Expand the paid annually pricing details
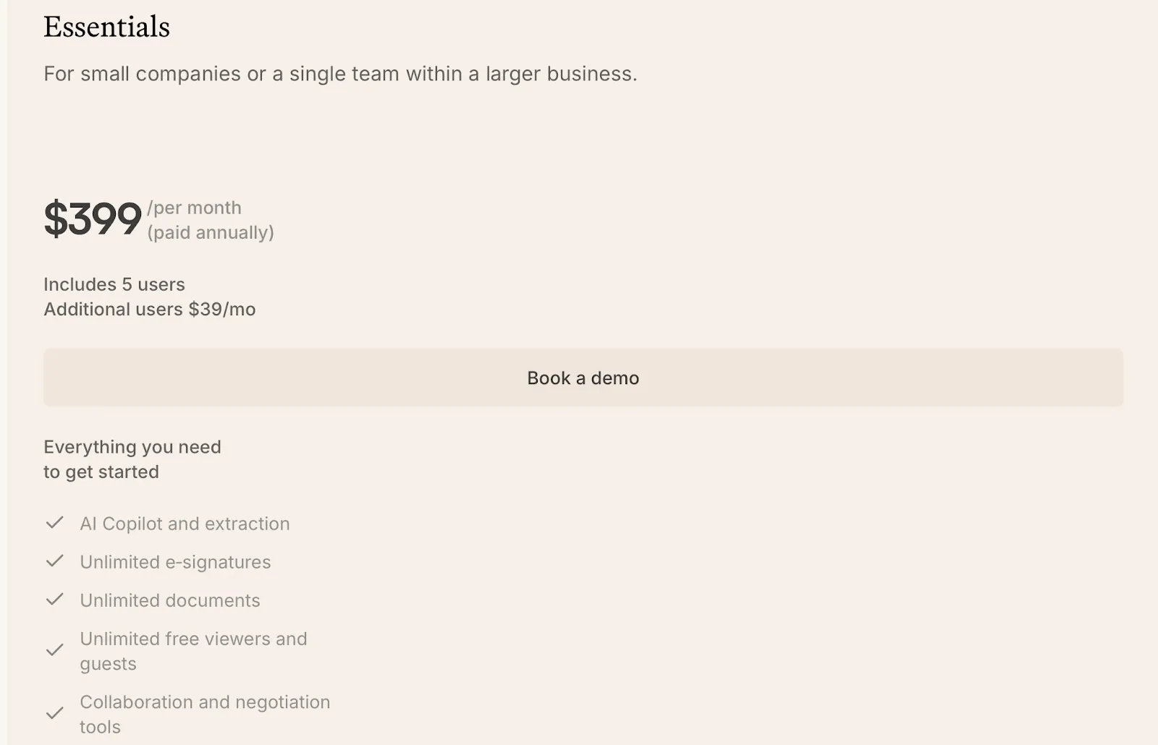The width and height of the screenshot is (1158, 745). click(x=211, y=232)
